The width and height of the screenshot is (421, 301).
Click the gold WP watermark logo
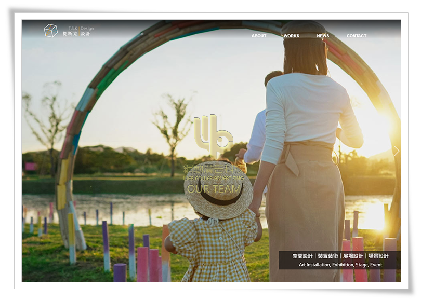(x=213, y=136)
